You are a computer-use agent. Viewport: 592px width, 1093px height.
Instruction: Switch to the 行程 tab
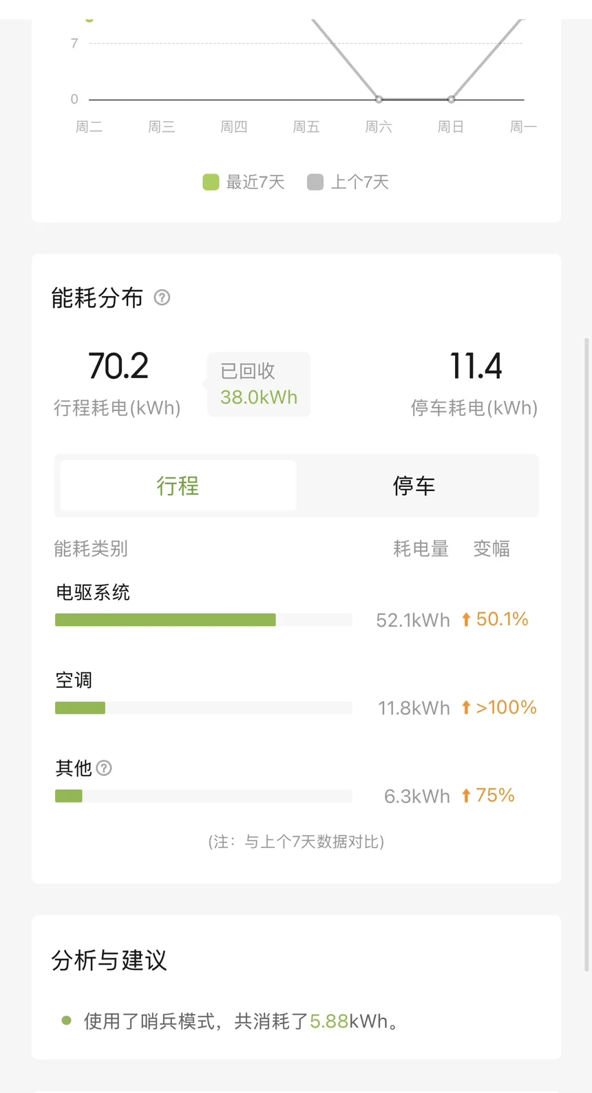click(178, 486)
